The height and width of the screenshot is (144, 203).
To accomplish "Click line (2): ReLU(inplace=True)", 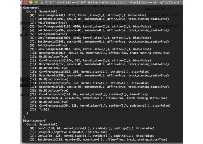I will (48, 23).
